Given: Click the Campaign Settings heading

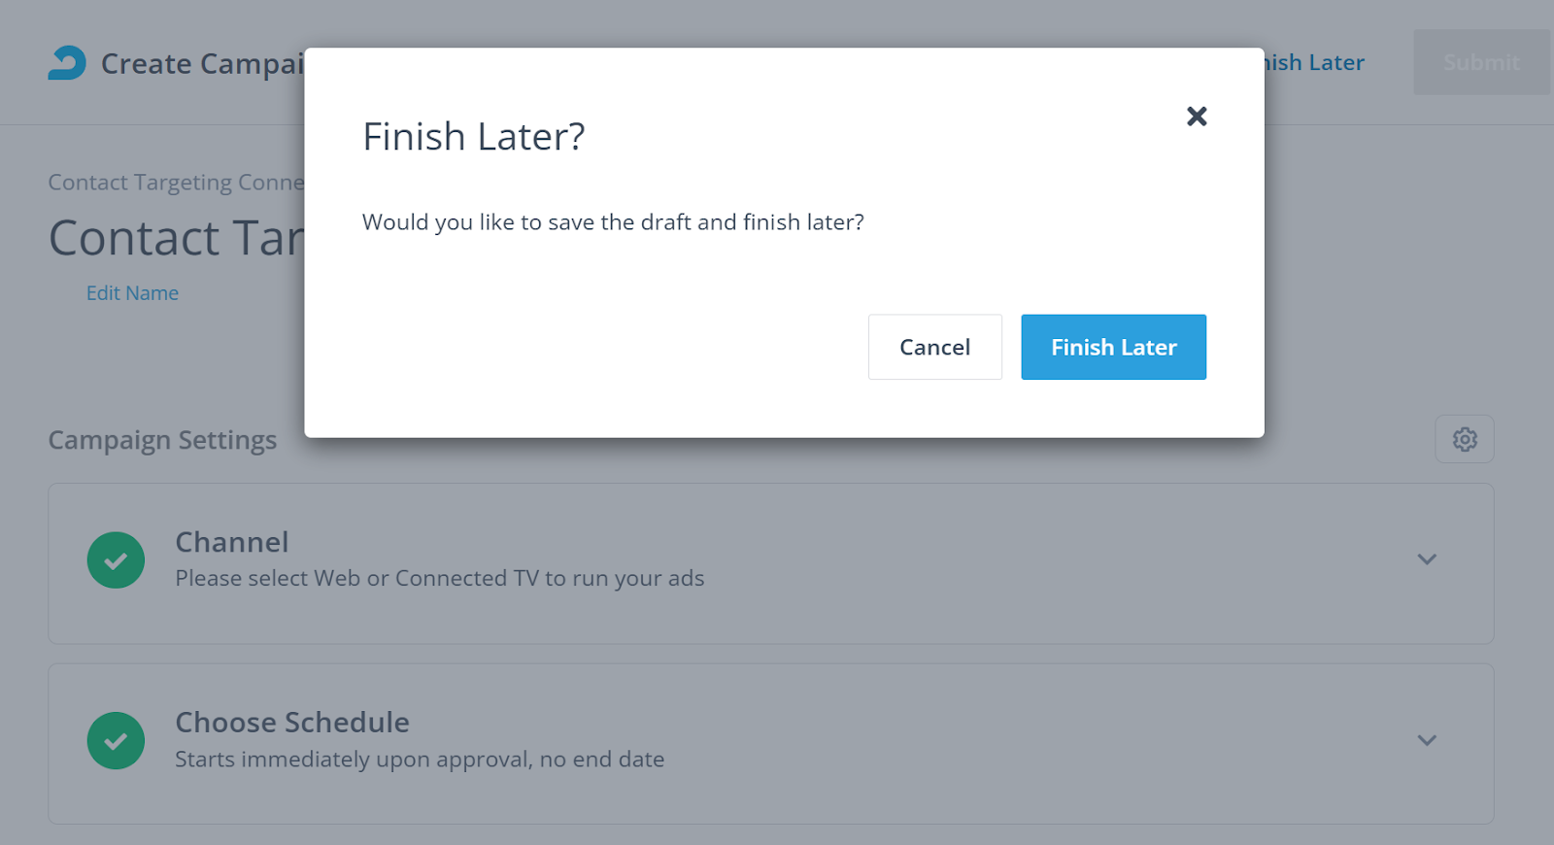Looking at the screenshot, I should [162, 440].
